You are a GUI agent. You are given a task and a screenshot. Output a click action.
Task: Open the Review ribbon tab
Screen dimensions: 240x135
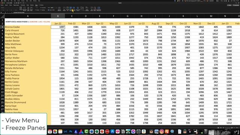click(32, 5)
